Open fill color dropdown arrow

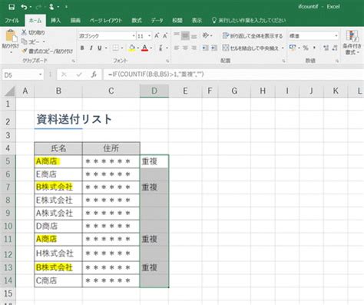pyautogui.click(x=138, y=48)
